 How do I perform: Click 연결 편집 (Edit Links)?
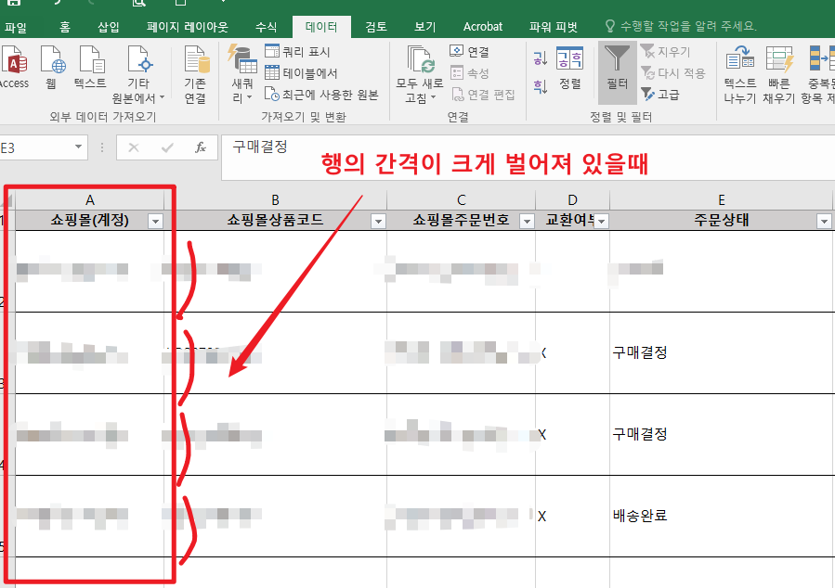coord(484,95)
